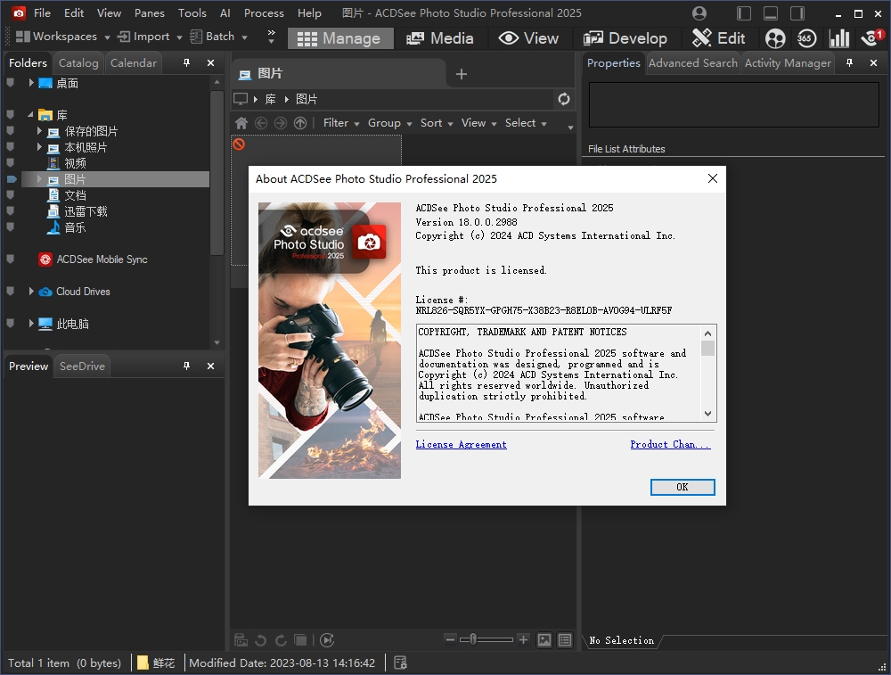Image resolution: width=891 pixels, height=675 pixels.
Task: Click the user account icon in title bar
Action: click(x=699, y=13)
